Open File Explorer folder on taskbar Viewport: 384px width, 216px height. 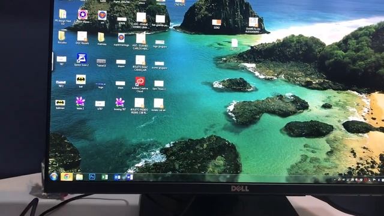point(79,177)
